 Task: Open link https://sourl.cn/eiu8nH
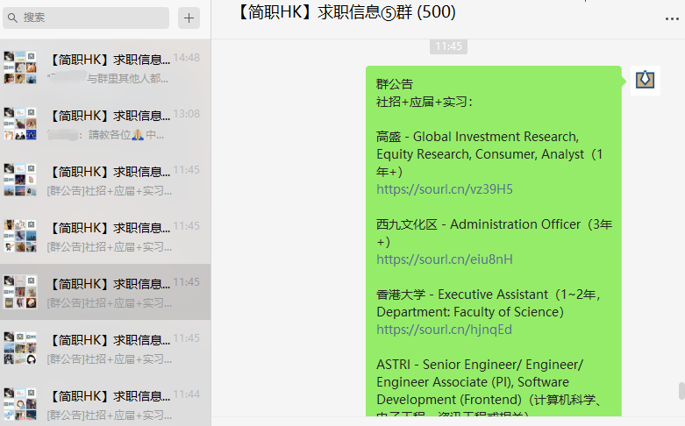point(445,259)
